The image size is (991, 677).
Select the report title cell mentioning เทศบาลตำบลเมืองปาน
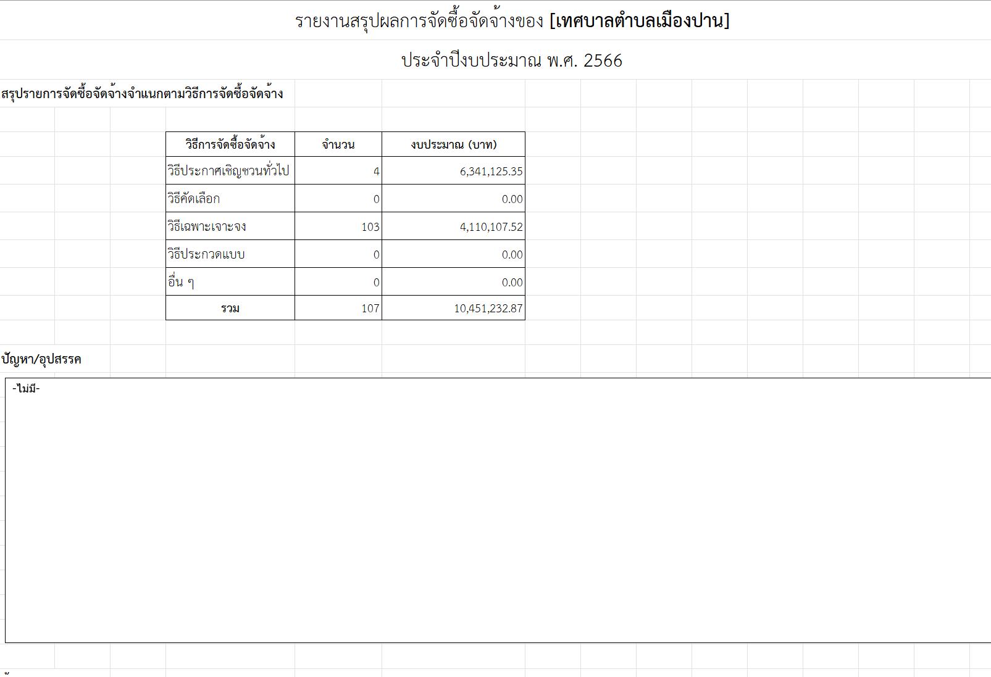pyautogui.click(x=512, y=21)
